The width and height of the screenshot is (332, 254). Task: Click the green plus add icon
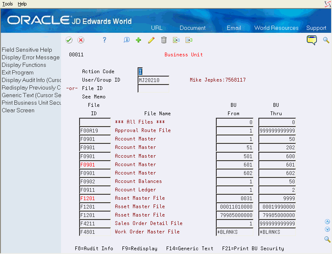pyautogui.click(x=138, y=40)
